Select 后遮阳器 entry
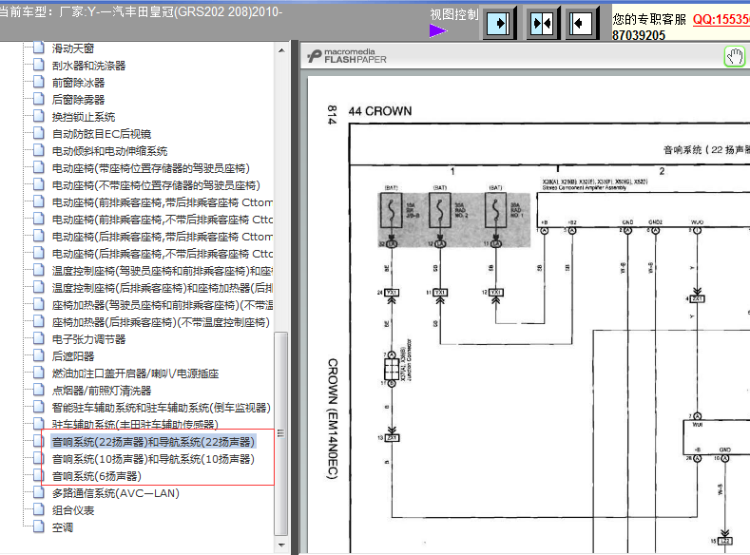 click(73, 356)
